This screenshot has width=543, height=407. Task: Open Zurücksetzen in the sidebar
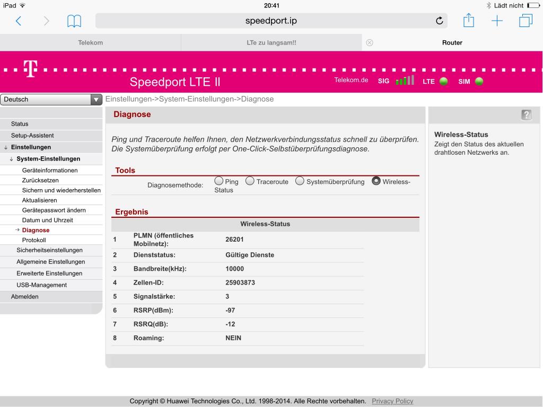point(40,180)
